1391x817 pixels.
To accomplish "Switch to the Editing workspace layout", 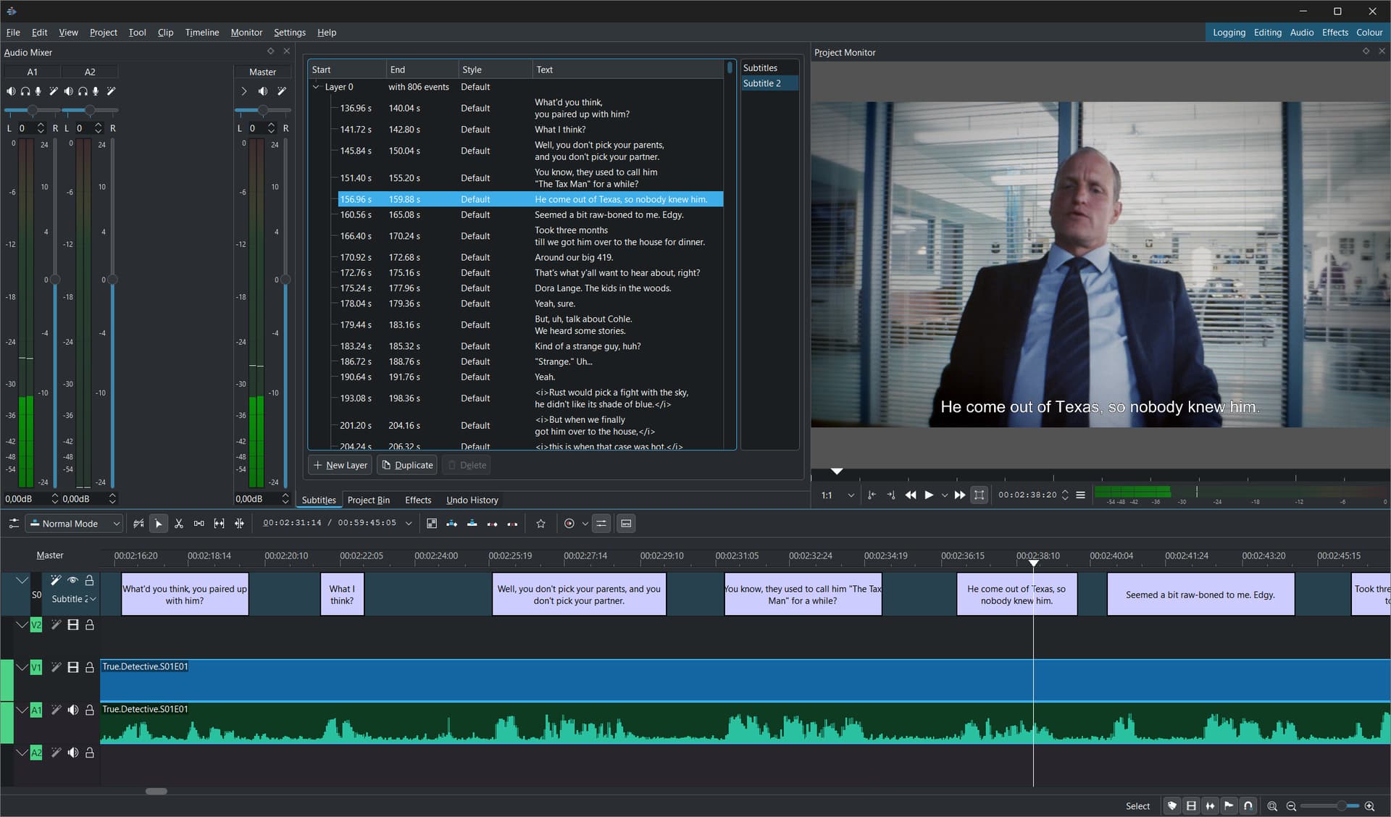I will (1267, 33).
